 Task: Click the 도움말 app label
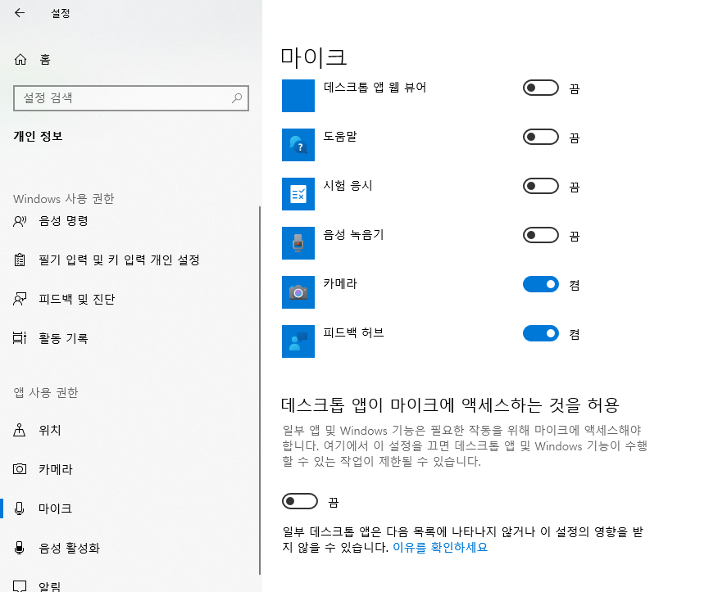[x=340, y=137]
